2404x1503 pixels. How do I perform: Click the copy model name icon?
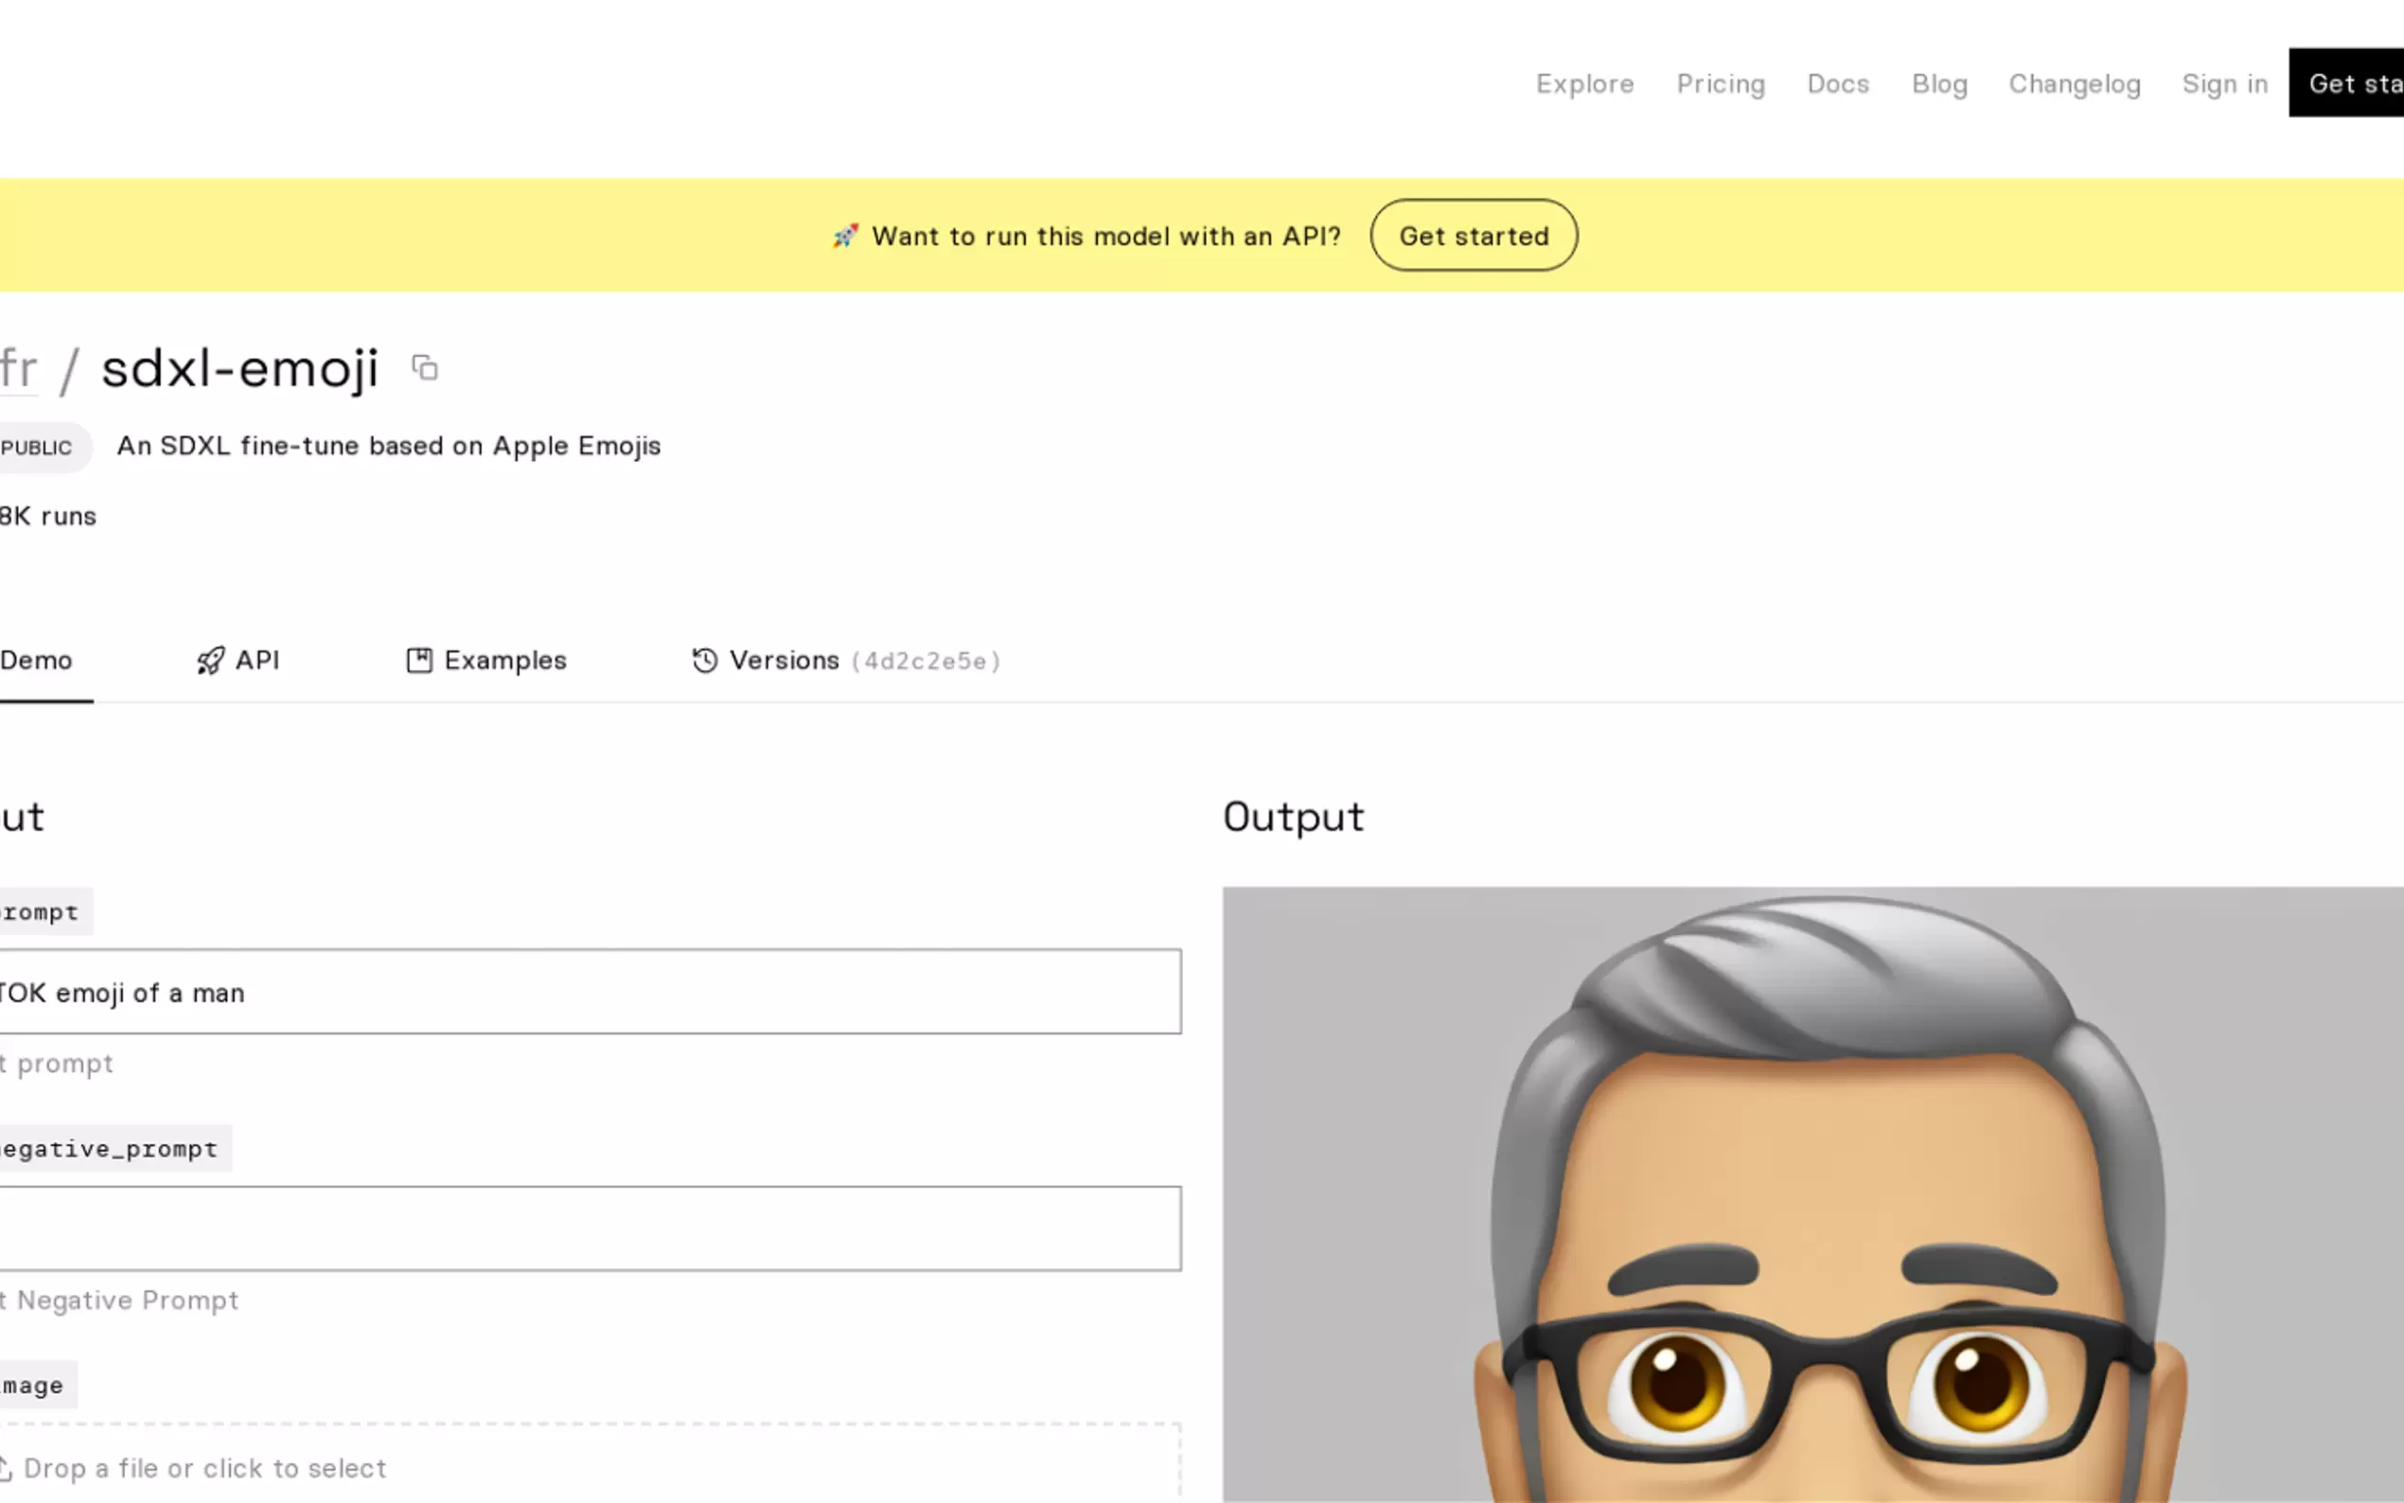pyautogui.click(x=424, y=369)
